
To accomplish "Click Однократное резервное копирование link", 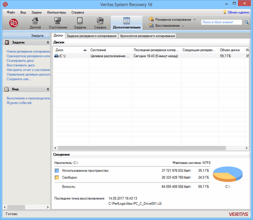I will tap(28, 56).
